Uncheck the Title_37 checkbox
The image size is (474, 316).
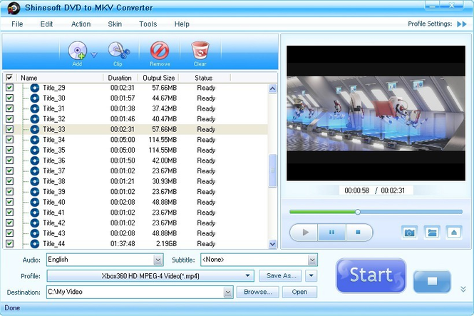[10, 171]
